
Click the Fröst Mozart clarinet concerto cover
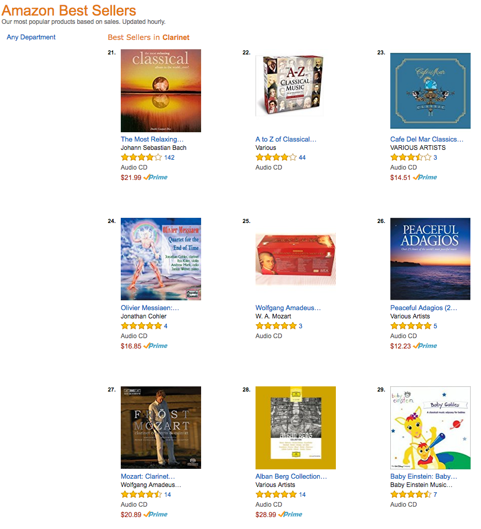click(x=161, y=427)
